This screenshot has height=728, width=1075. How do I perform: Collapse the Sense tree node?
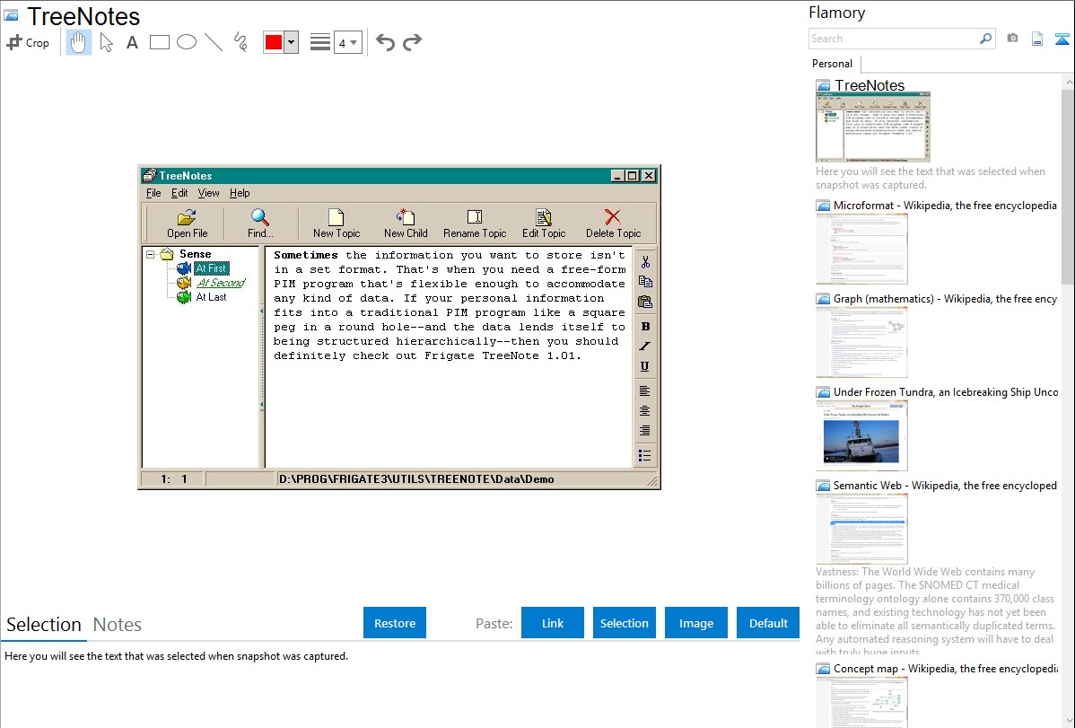(150, 255)
